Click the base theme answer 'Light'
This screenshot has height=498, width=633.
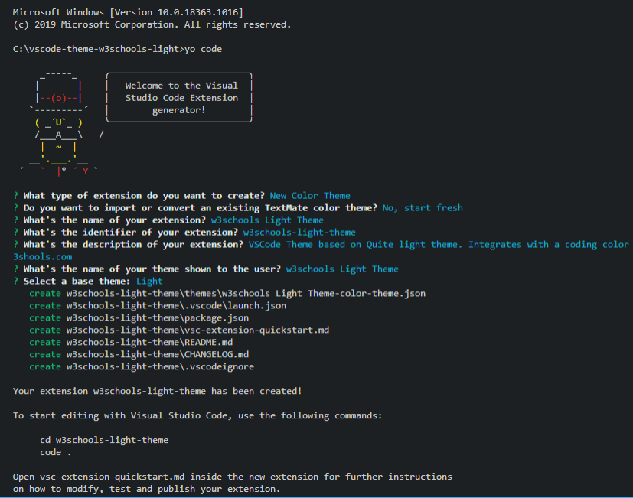tap(149, 282)
